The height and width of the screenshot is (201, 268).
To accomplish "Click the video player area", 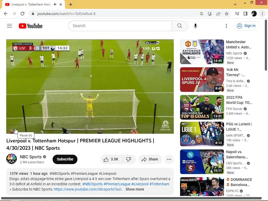I will 90,86.
